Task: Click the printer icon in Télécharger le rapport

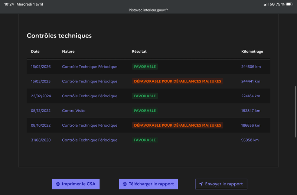Action: point(125,184)
